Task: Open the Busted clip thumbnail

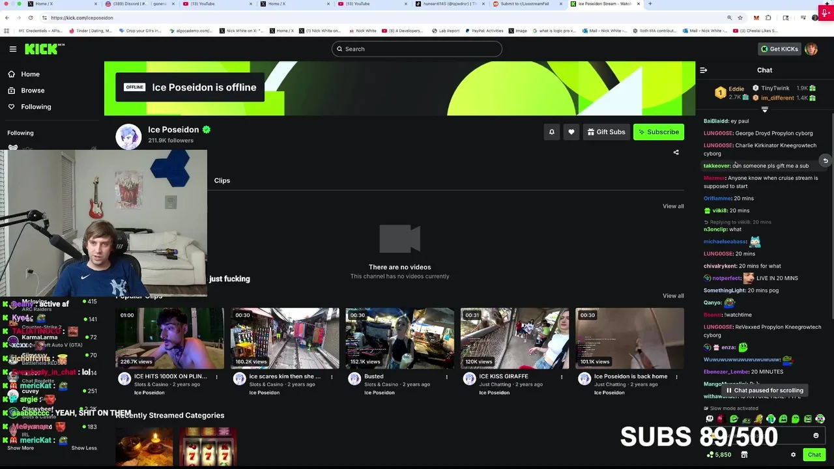Action: pyautogui.click(x=399, y=338)
